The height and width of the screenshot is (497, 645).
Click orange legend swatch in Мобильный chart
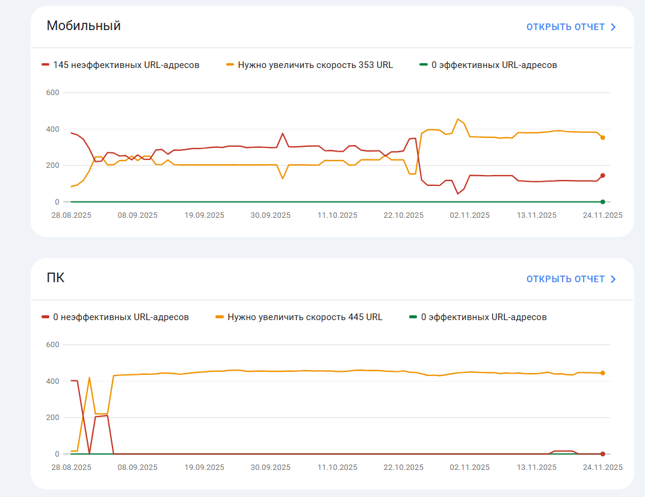pyautogui.click(x=230, y=65)
